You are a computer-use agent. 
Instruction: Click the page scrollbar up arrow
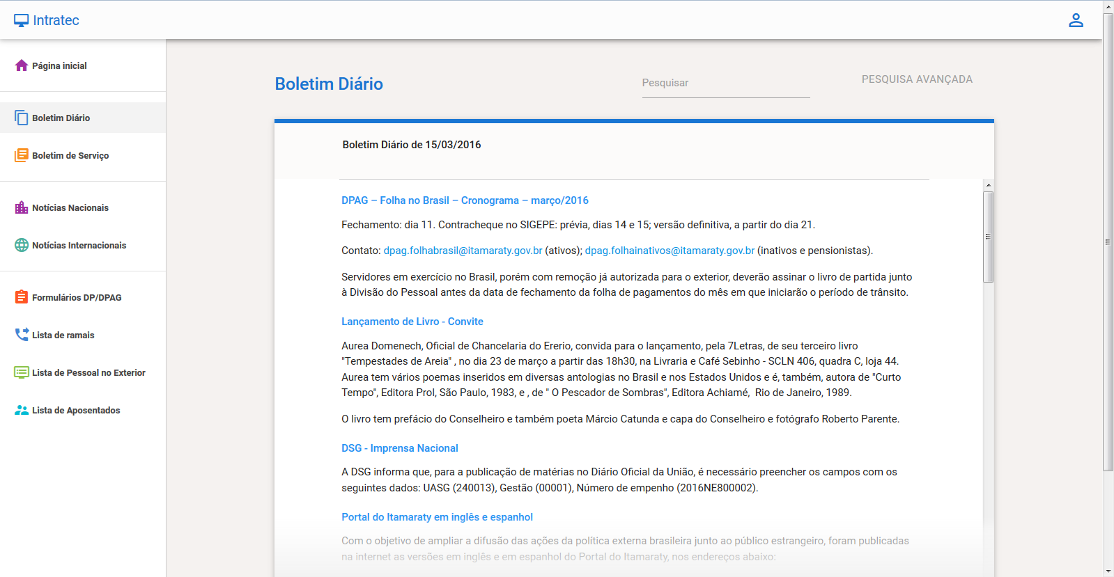coord(1108,6)
